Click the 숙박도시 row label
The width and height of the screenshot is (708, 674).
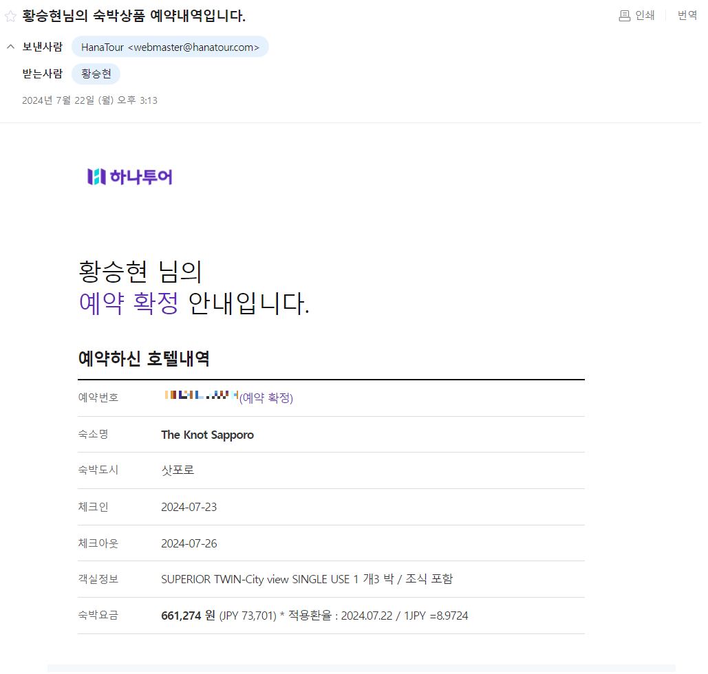98,470
